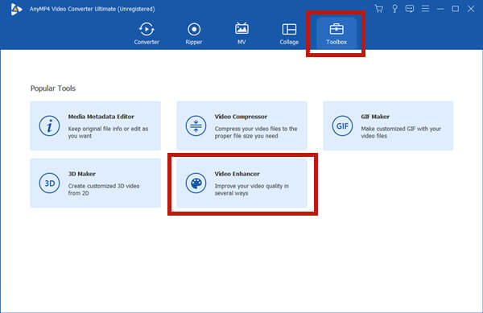
Task: Click the 3D Maker circle icon
Action: pos(49,183)
